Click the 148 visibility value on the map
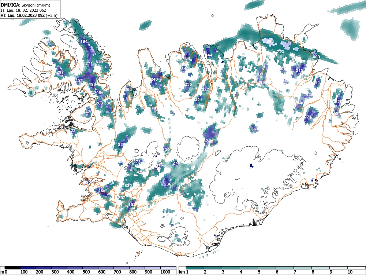Screen dimensions: 366x275 (x=99, y=191)
